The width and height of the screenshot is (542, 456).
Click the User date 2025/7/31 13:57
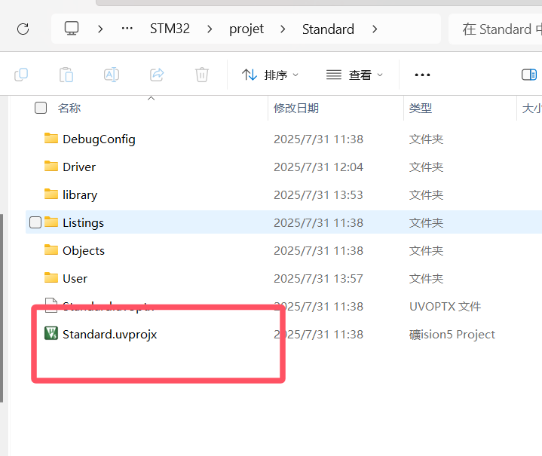[318, 279]
